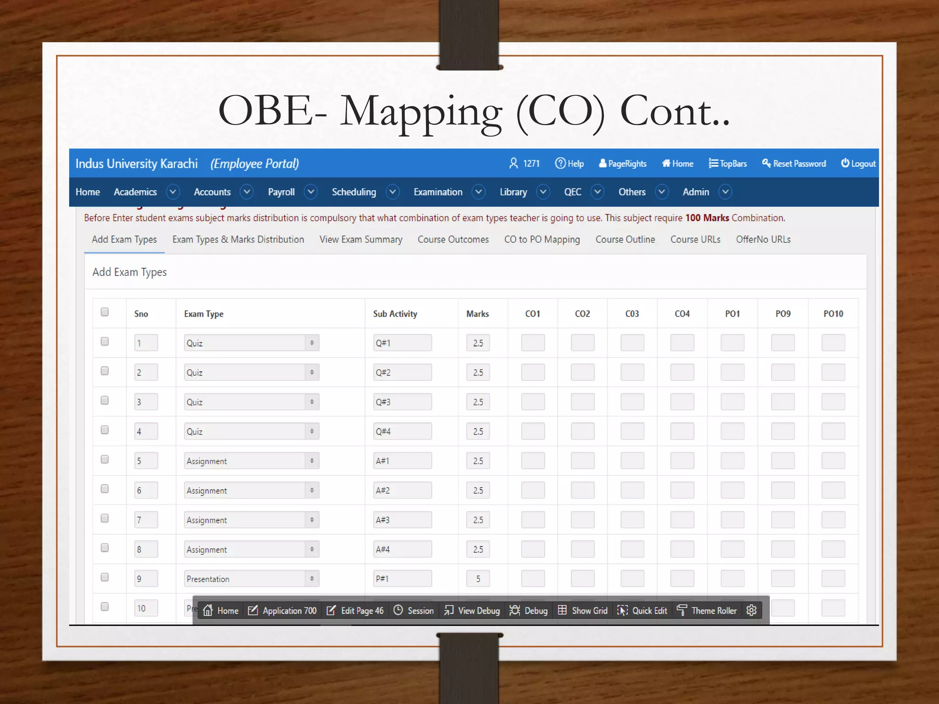Open the CO to PO Mapping tab

point(542,240)
